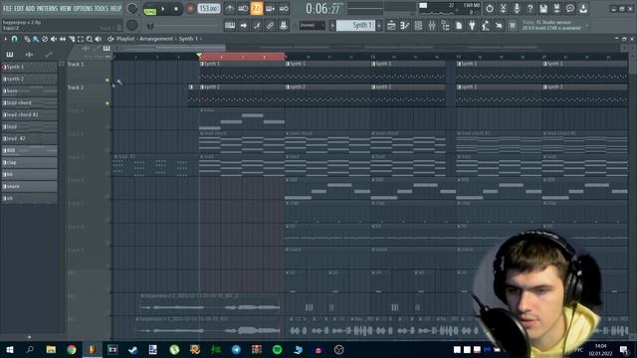Open the project info page icon
Image resolution: width=637 pixels, height=358 pixels.
pos(459,26)
